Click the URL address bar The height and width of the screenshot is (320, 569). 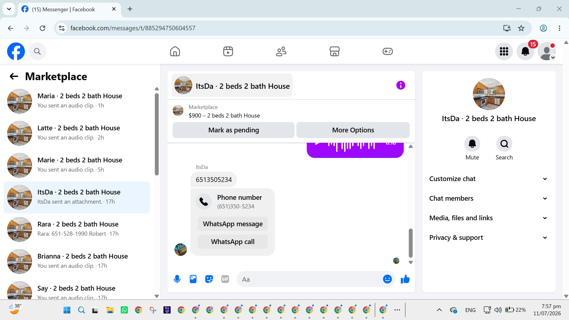(281, 28)
